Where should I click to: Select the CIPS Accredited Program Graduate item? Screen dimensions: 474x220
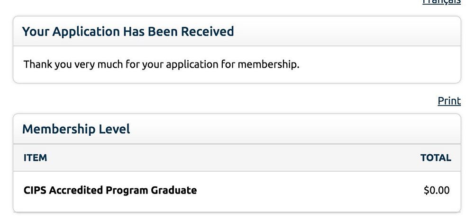(x=110, y=190)
